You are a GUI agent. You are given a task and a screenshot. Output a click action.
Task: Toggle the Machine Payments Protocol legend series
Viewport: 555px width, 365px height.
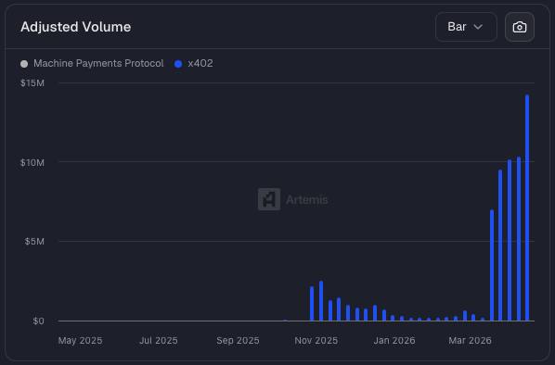[92, 64]
